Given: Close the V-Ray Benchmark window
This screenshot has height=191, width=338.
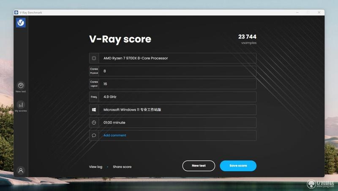Looking at the screenshot, I should click(319, 13).
